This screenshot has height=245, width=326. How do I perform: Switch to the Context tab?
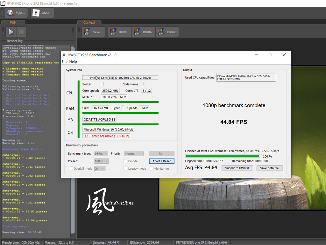(x=89, y=23)
